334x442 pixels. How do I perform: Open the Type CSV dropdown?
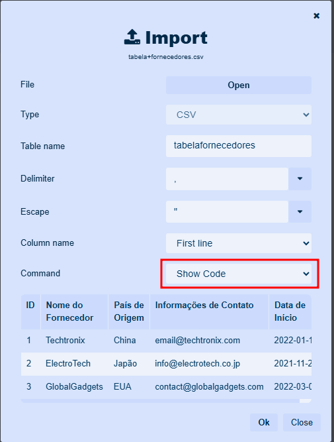click(x=238, y=115)
